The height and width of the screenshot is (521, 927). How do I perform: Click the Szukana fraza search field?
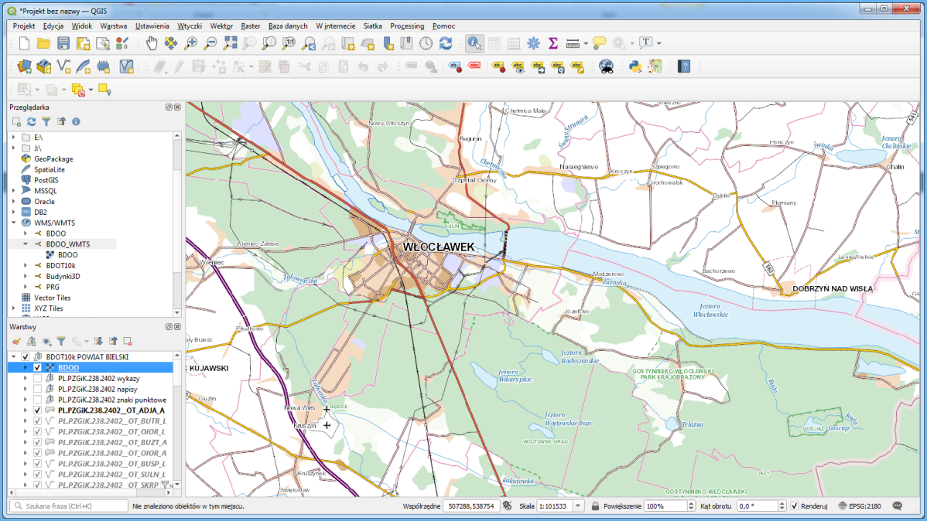click(x=69, y=506)
